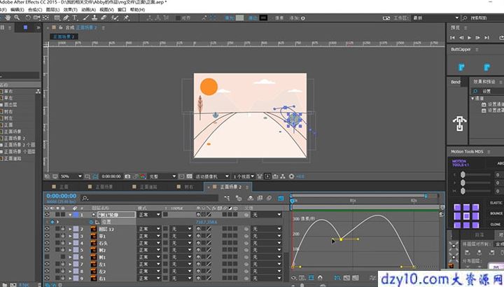Open the 效果(T) menu
This screenshot has width=504, height=287.
tap(71, 10)
